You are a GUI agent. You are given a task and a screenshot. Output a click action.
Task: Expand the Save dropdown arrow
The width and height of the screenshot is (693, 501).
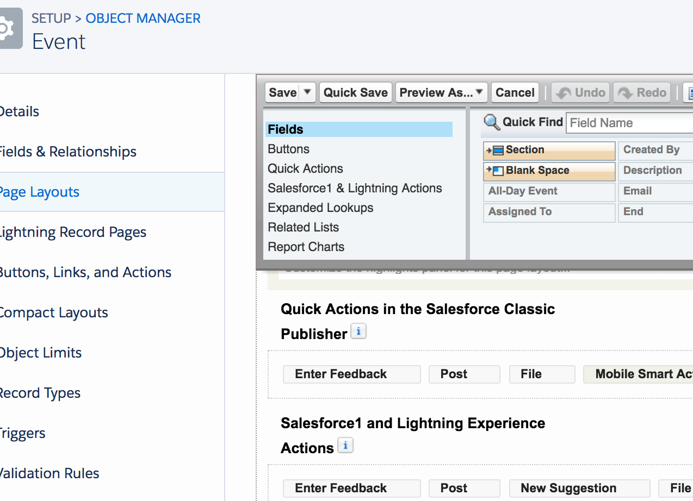tap(307, 92)
